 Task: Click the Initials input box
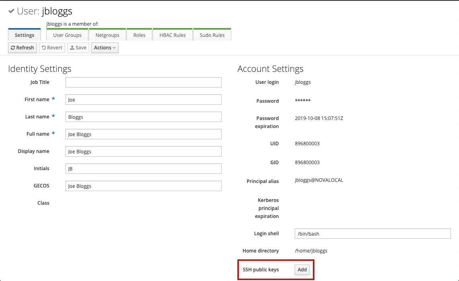click(x=143, y=169)
